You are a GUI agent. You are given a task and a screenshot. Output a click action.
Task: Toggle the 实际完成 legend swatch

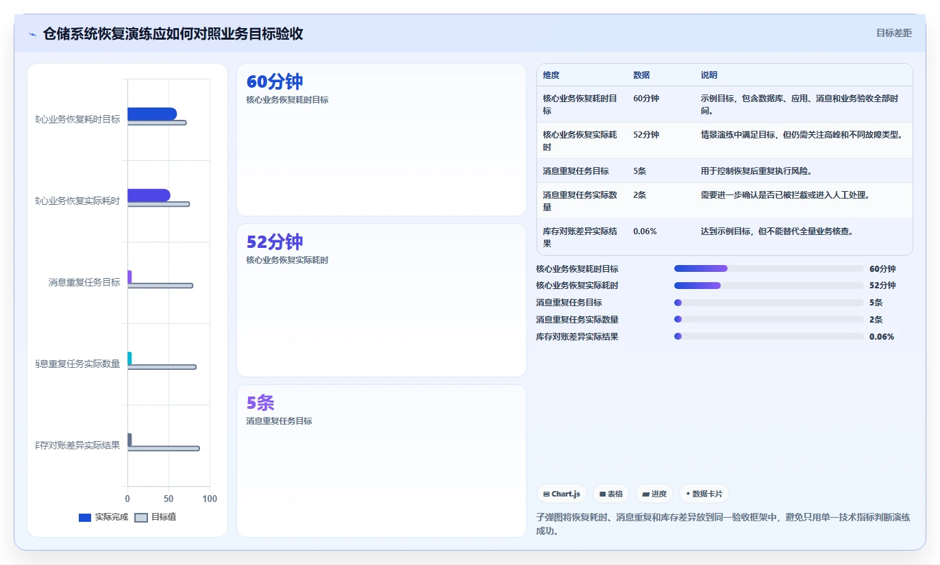click(85, 518)
